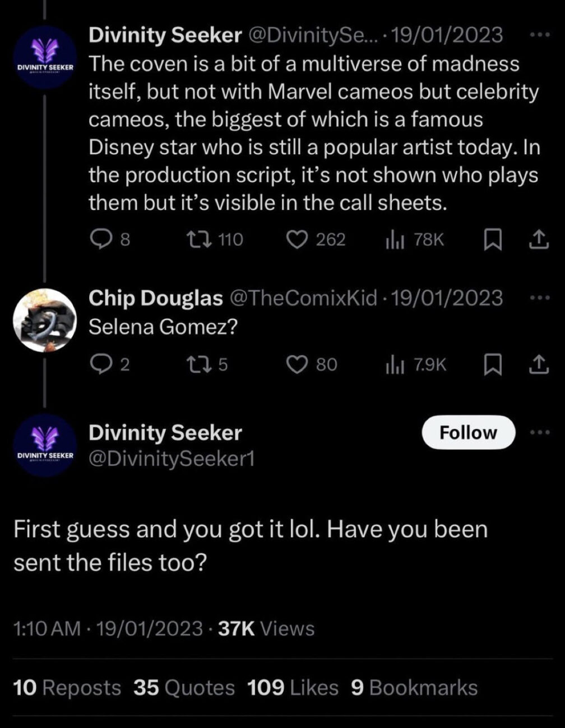Follow the Divinity Seeker account
The image size is (565, 728).
point(467,432)
